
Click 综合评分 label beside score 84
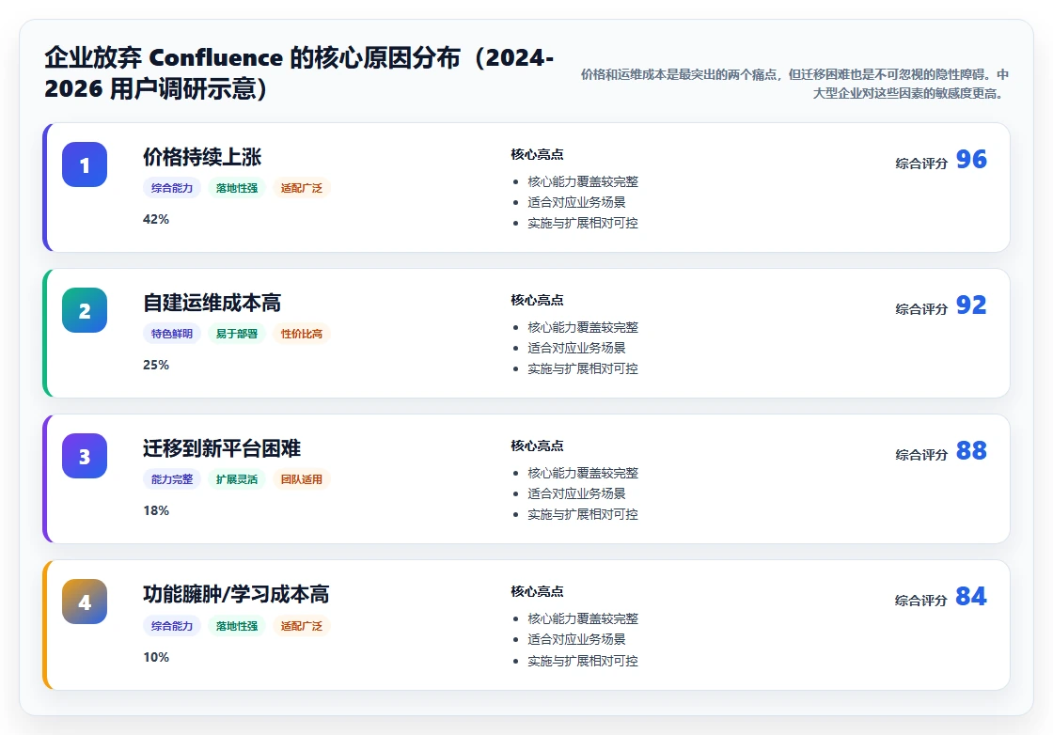click(x=921, y=600)
